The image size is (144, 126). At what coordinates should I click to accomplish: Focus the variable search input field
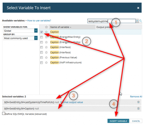pyautogui.click(x=111, y=21)
